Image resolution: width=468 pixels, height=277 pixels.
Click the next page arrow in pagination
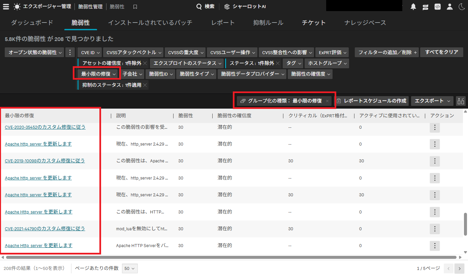pyautogui.click(x=460, y=268)
